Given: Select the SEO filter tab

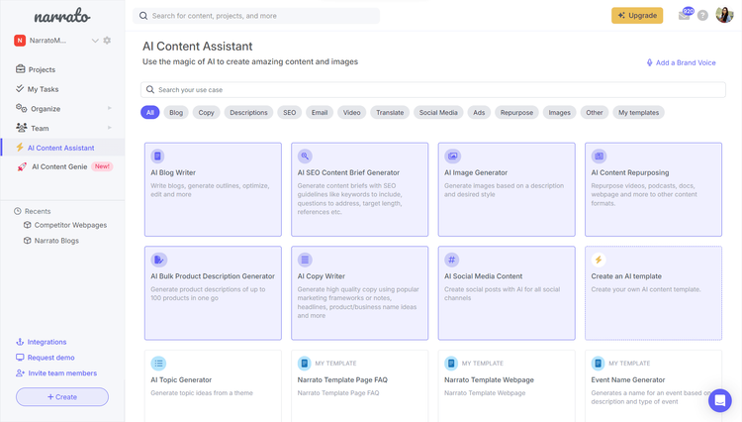Looking at the screenshot, I should tap(289, 112).
